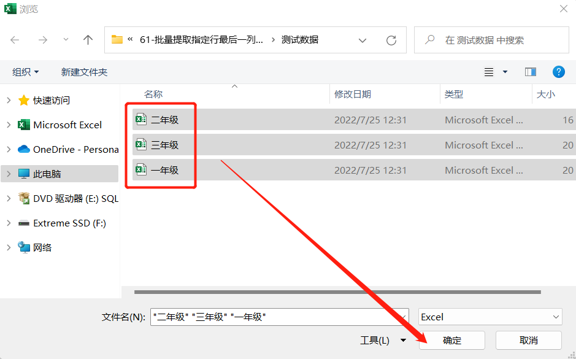Open the 工具(L) dropdown menu
The height and width of the screenshot is (359, 576).
click(x=383, y=340)
